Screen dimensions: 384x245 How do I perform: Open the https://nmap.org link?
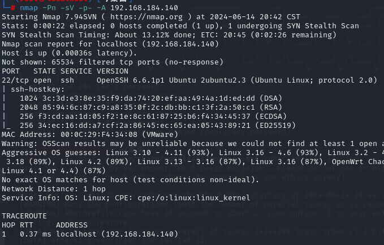[x=146, y=17]
